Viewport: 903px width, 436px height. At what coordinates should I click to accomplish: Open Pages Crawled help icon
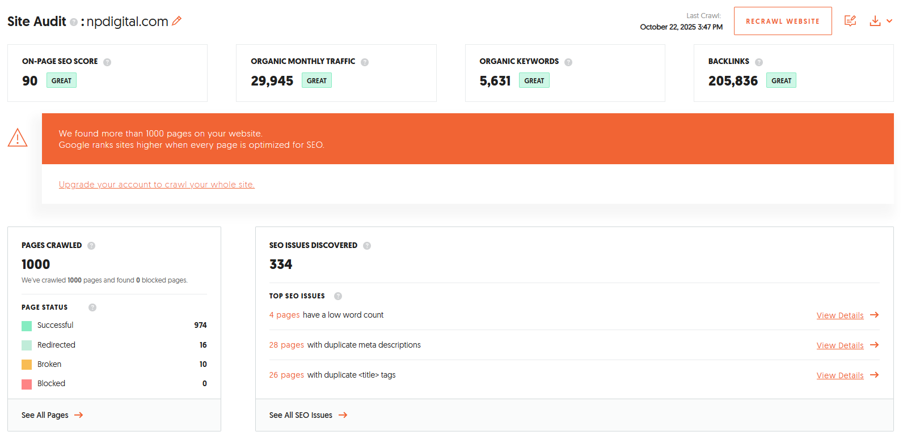point(91,246)
